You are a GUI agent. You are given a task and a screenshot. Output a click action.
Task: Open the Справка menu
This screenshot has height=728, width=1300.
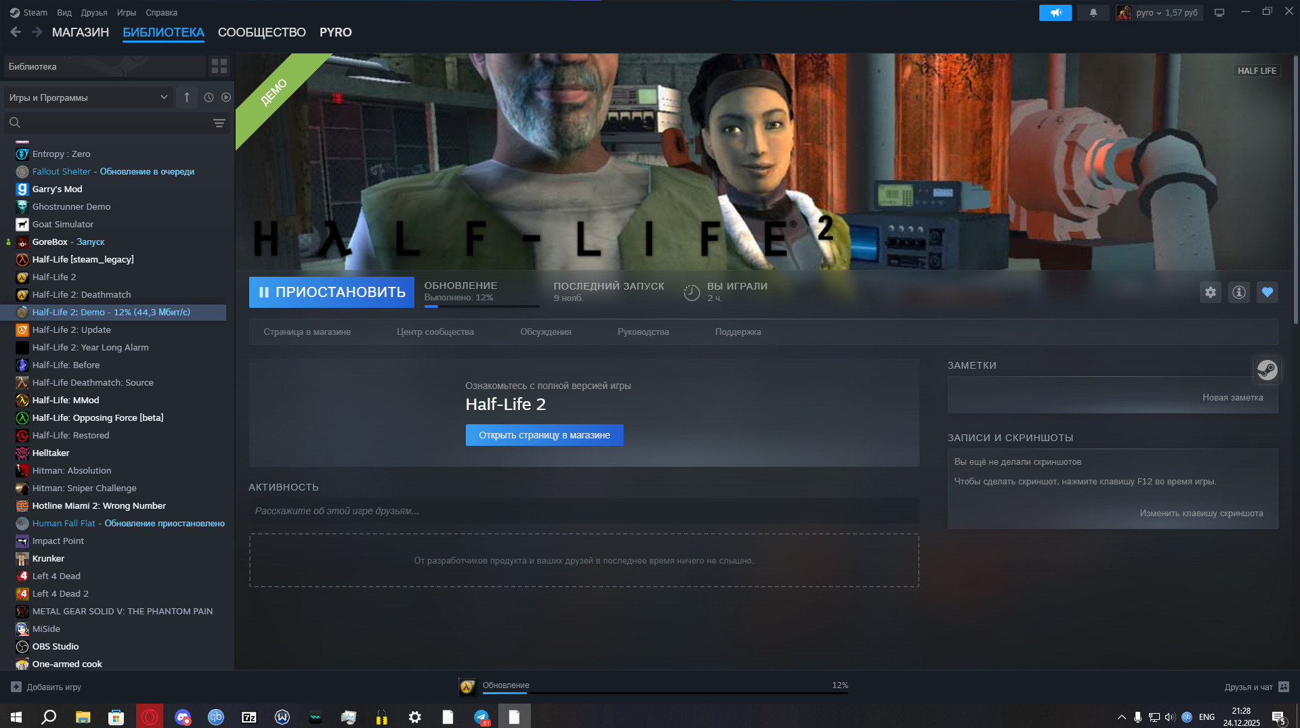point(162,12)
